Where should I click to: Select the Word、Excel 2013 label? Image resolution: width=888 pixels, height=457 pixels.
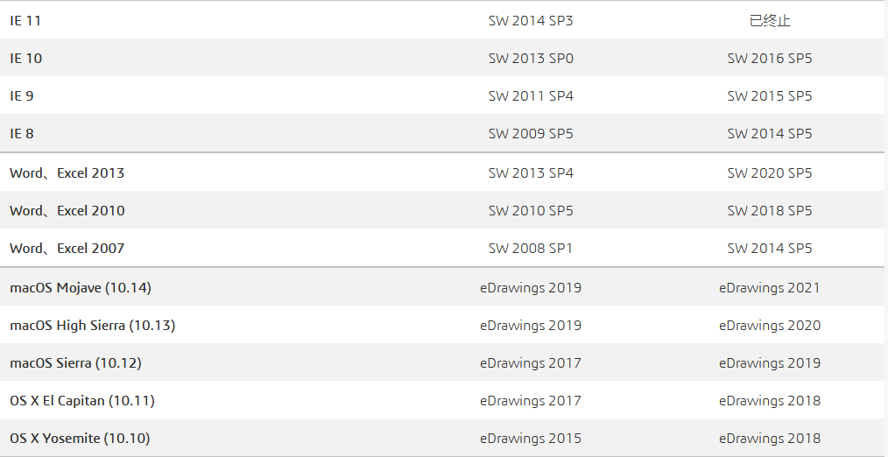(67, 173)
